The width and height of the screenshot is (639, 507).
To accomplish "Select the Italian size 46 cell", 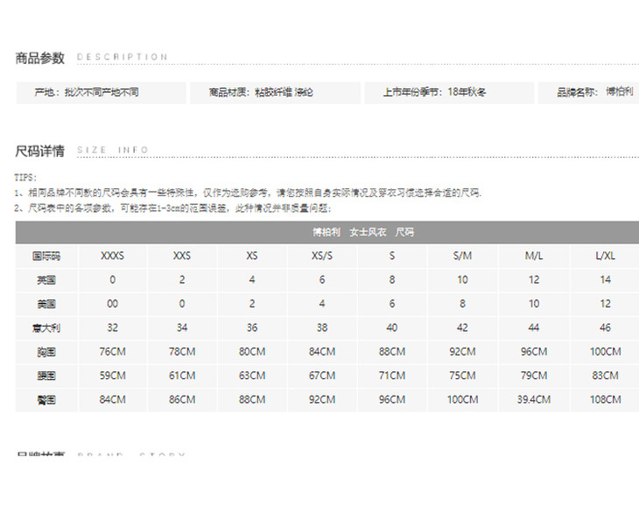I will point(606,327).
